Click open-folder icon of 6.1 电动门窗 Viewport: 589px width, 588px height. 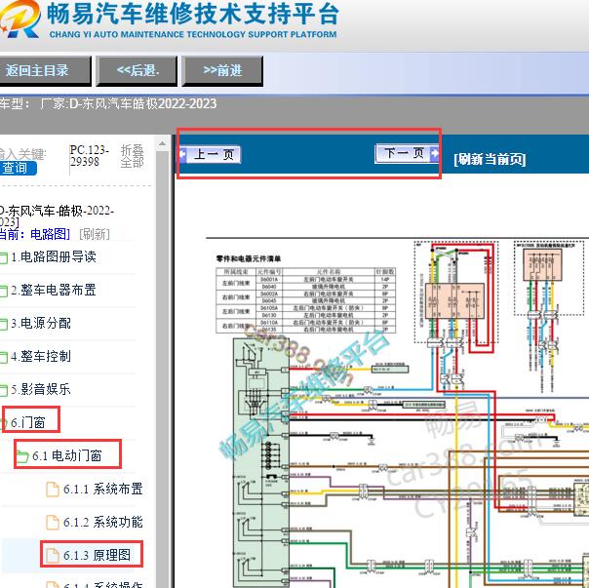(22, 456)
